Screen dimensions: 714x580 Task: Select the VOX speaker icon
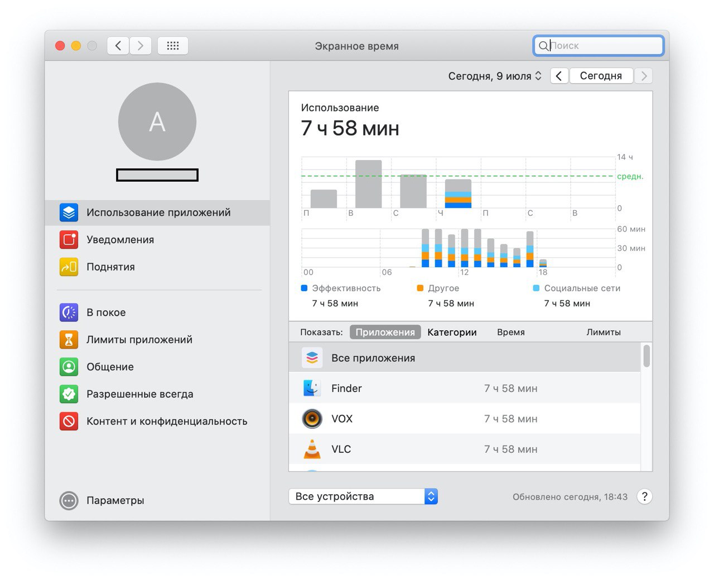click(312, 419)
